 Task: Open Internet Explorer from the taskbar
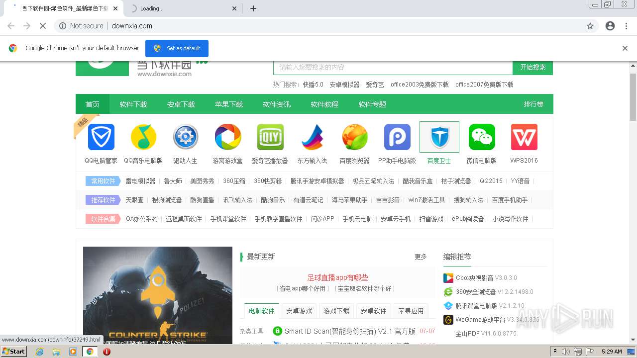point(39,352)
